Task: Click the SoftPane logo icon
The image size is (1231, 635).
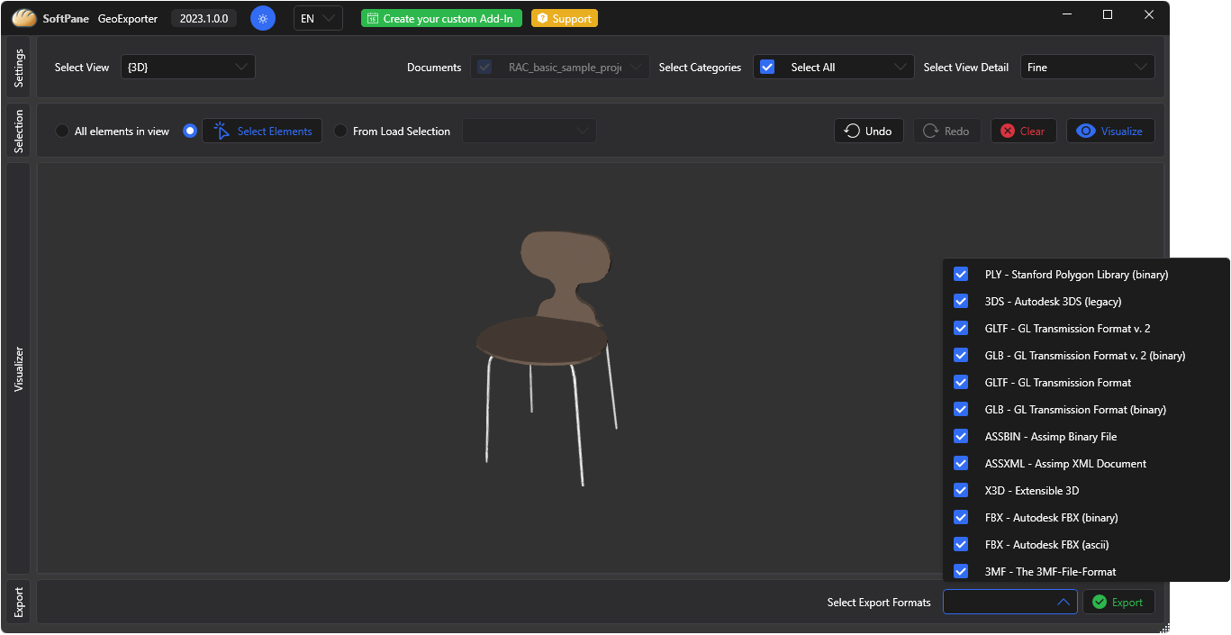Action: 25,18
